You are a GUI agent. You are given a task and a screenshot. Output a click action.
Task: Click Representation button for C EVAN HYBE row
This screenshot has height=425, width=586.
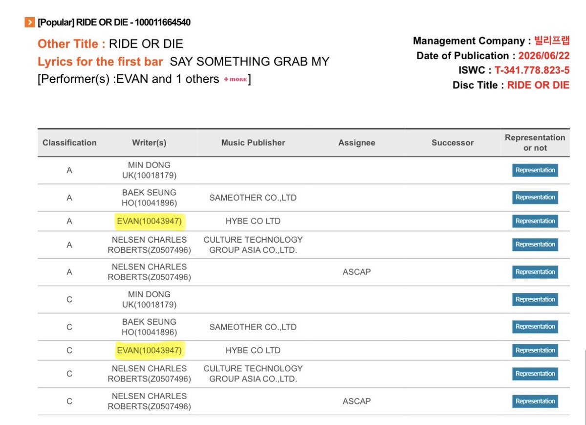point(535,350)
